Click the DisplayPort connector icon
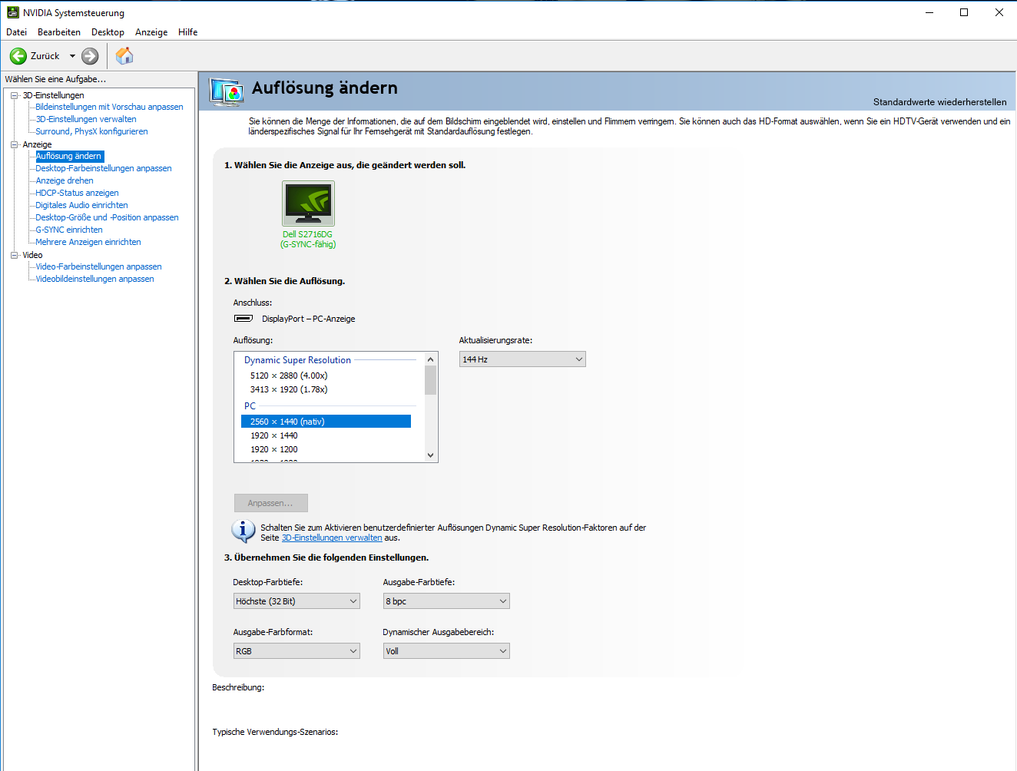 coord(243,318)
